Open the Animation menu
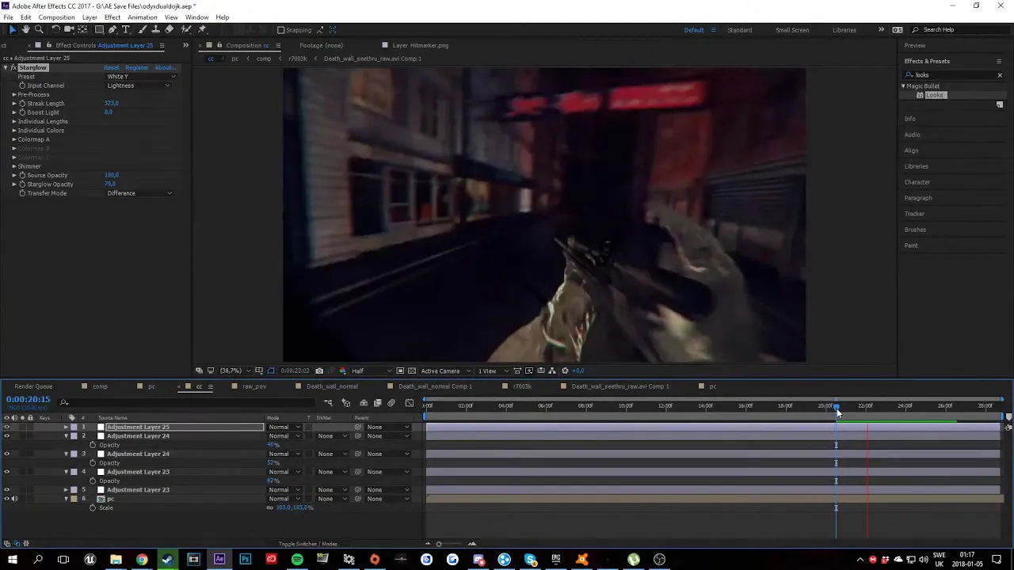The image size is (1014, 570). tap(142, 17)
